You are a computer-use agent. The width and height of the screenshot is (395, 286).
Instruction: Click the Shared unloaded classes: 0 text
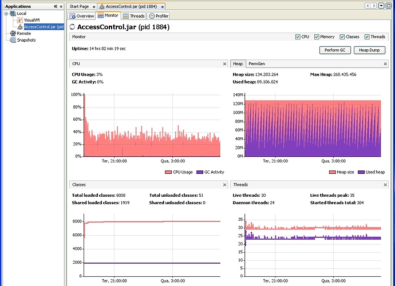pos(177,203)
